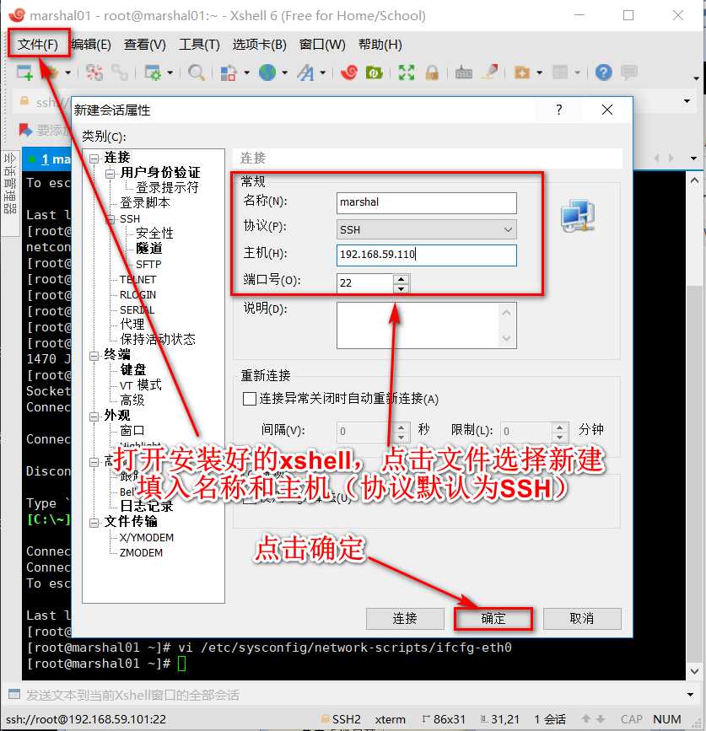Open the 工具(T) menu
This screenshot has height=731, width=706.
[x=200, y=45]
